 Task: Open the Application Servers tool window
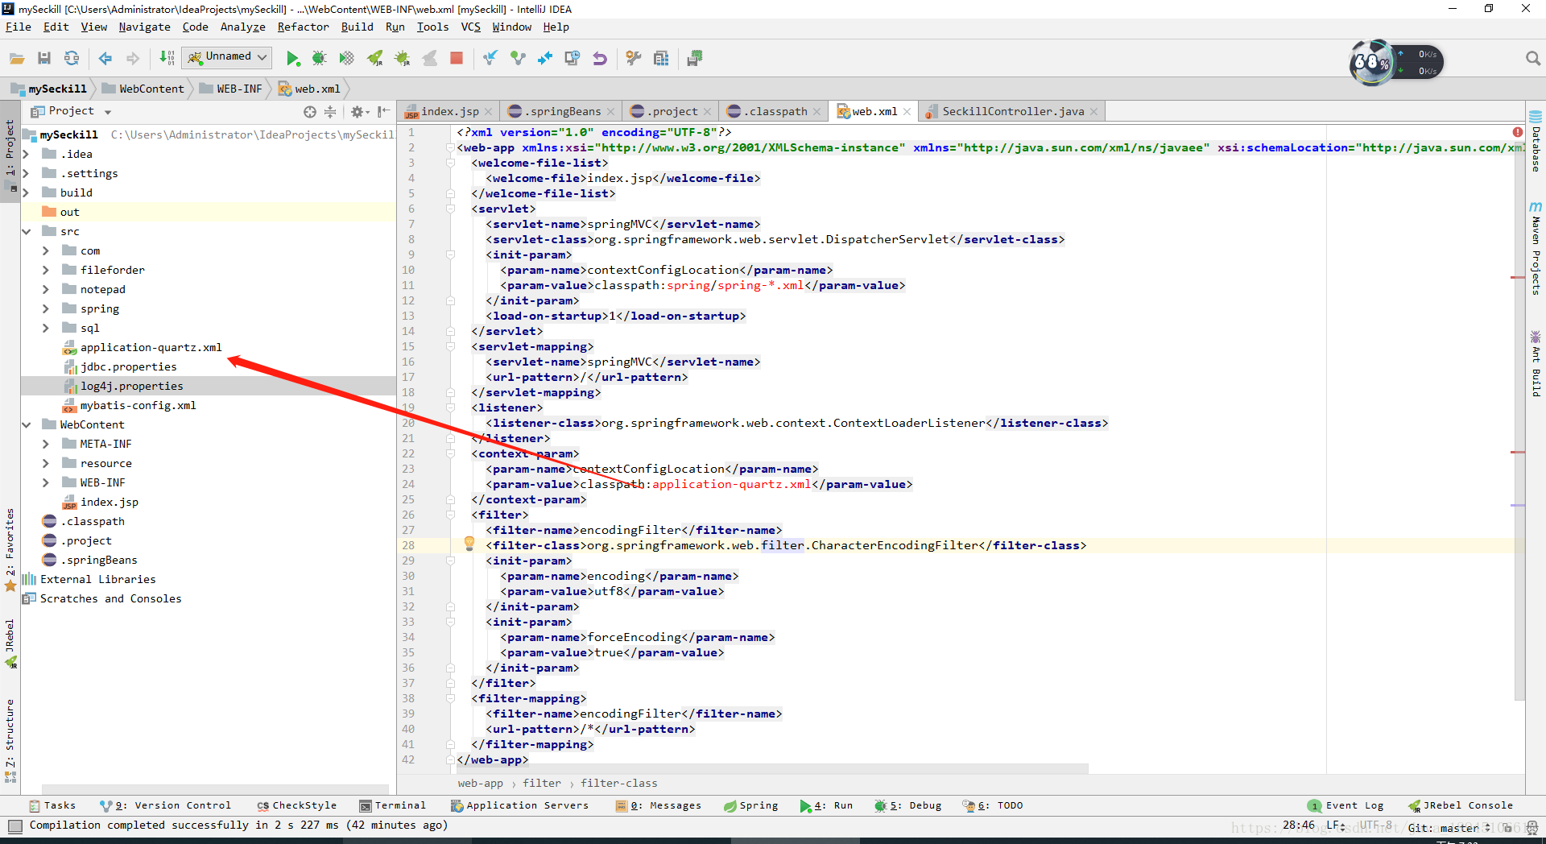(x=519, y=805)
